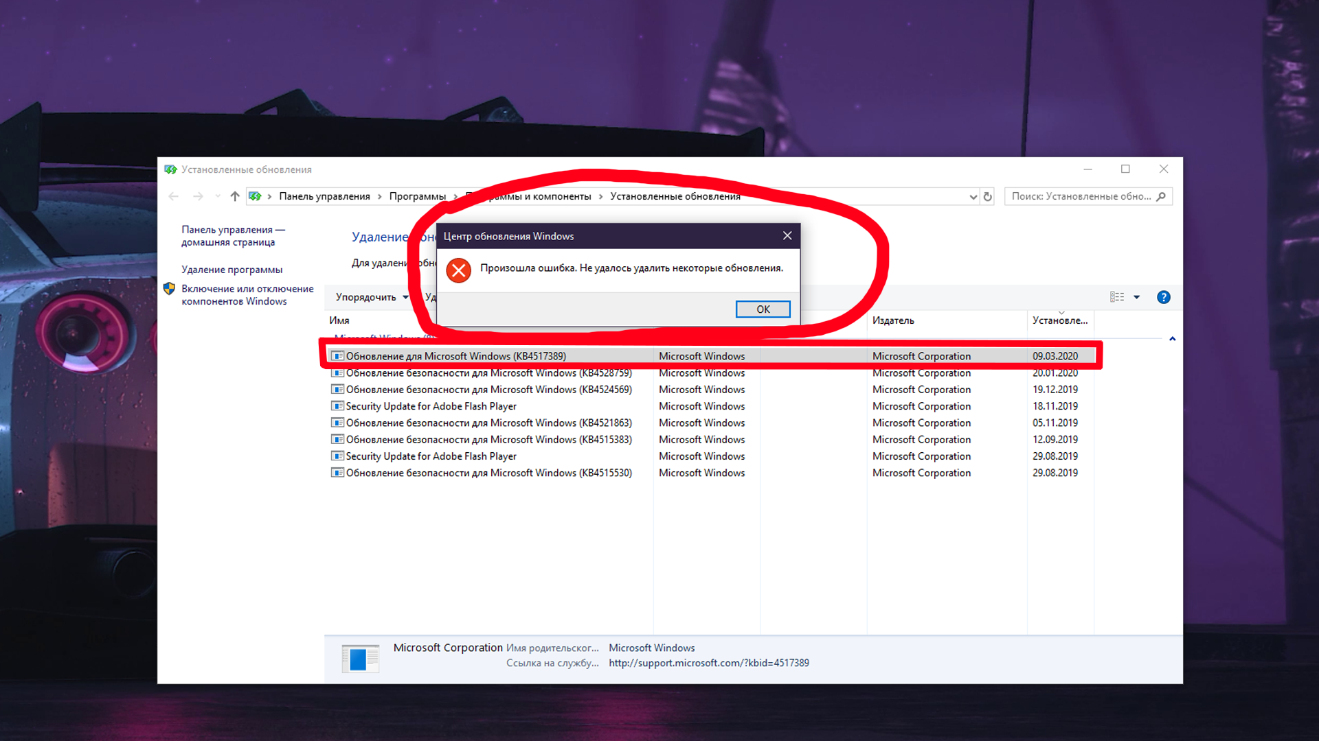Select update KB4517389 row
Viewport: 1319px width, 741px height.
712,356
